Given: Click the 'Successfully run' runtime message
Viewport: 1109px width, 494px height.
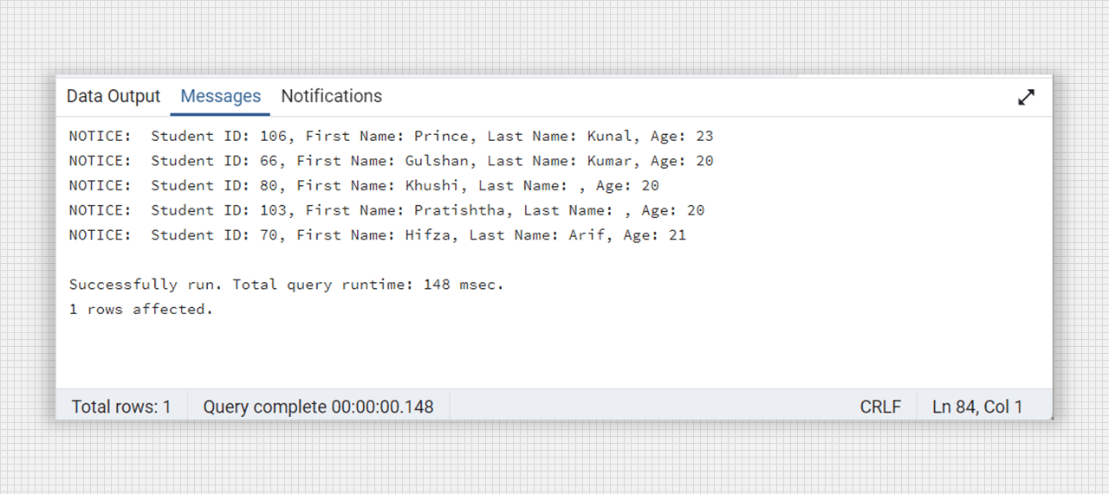Looking at the screenshot, I should [286, 285].
